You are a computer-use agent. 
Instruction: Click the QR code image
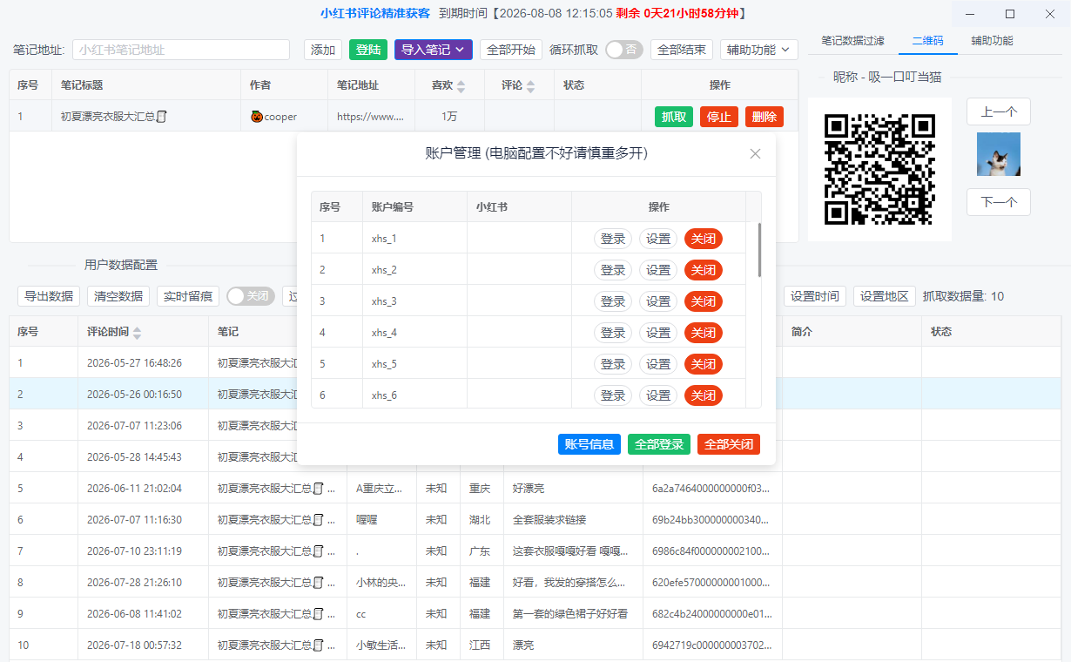879,169
